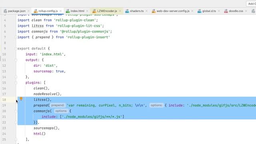Close the global.d.ts tab
256x144 pixels.
point(219,11)
